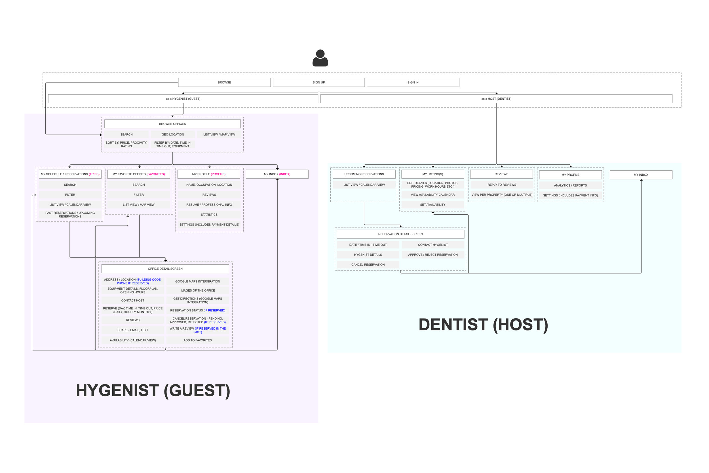Image resolution: width=709 pixels, height=473 pixels.
Task: Click UPCOMING RESERVATIONS header
Action: click(x=364, y=174)
